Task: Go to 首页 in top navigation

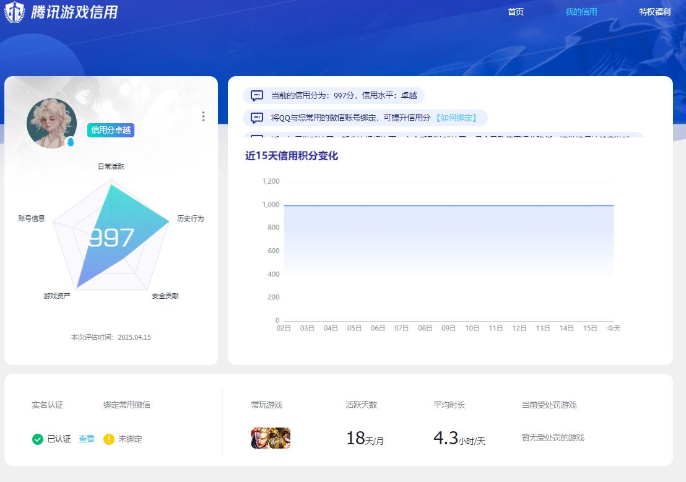Action: (516, 12)
